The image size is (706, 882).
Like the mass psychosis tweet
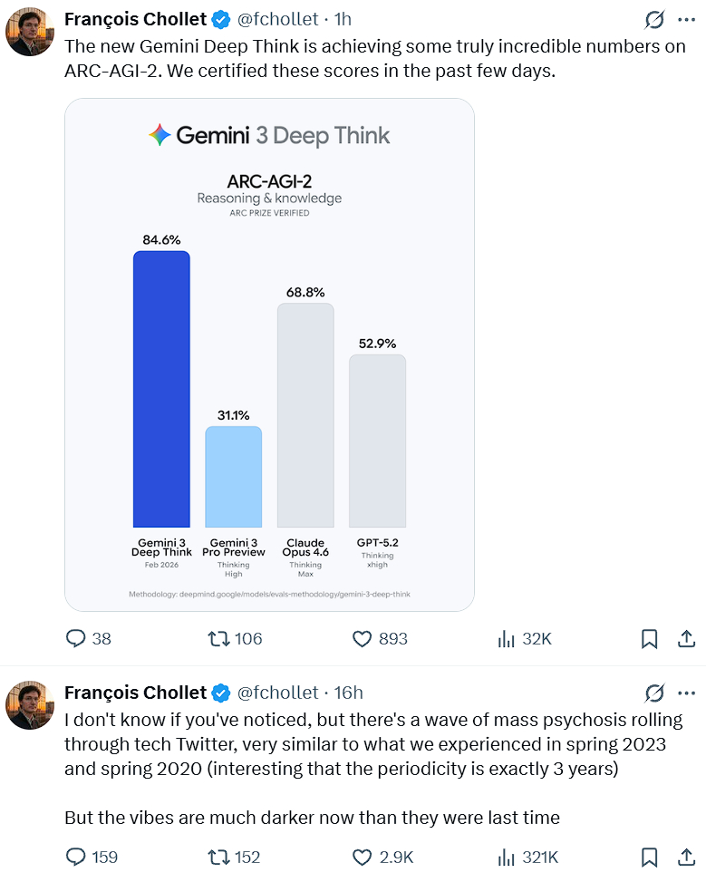click(363, 857)
